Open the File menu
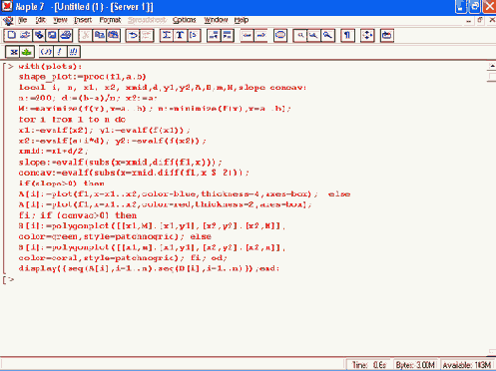 [x=22, y=20]
